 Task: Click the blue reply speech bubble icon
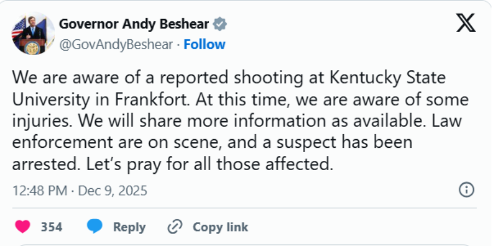point(95,226)
